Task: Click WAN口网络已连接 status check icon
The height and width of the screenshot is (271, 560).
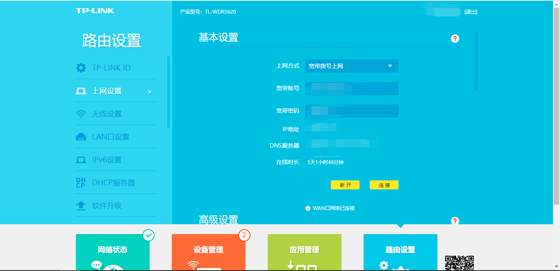Action: (308, 208)
